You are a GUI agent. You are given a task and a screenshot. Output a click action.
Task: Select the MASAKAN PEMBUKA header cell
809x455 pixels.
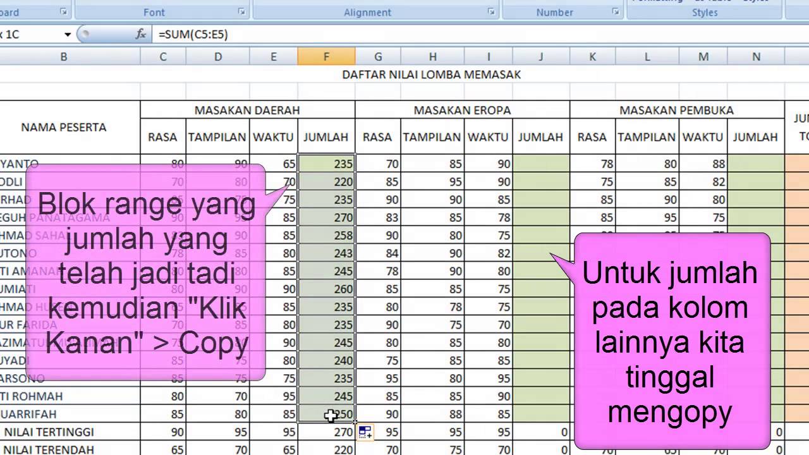point(676,110)
